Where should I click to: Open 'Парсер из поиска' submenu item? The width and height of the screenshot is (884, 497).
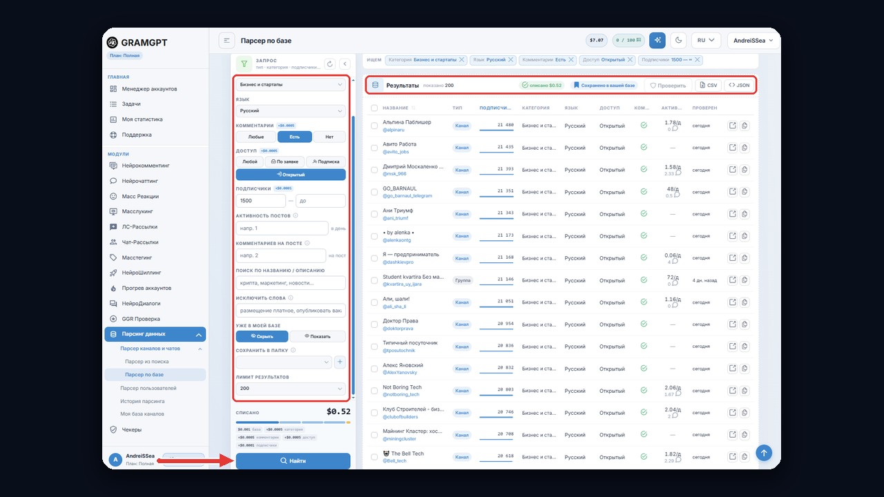pos(146,362)
